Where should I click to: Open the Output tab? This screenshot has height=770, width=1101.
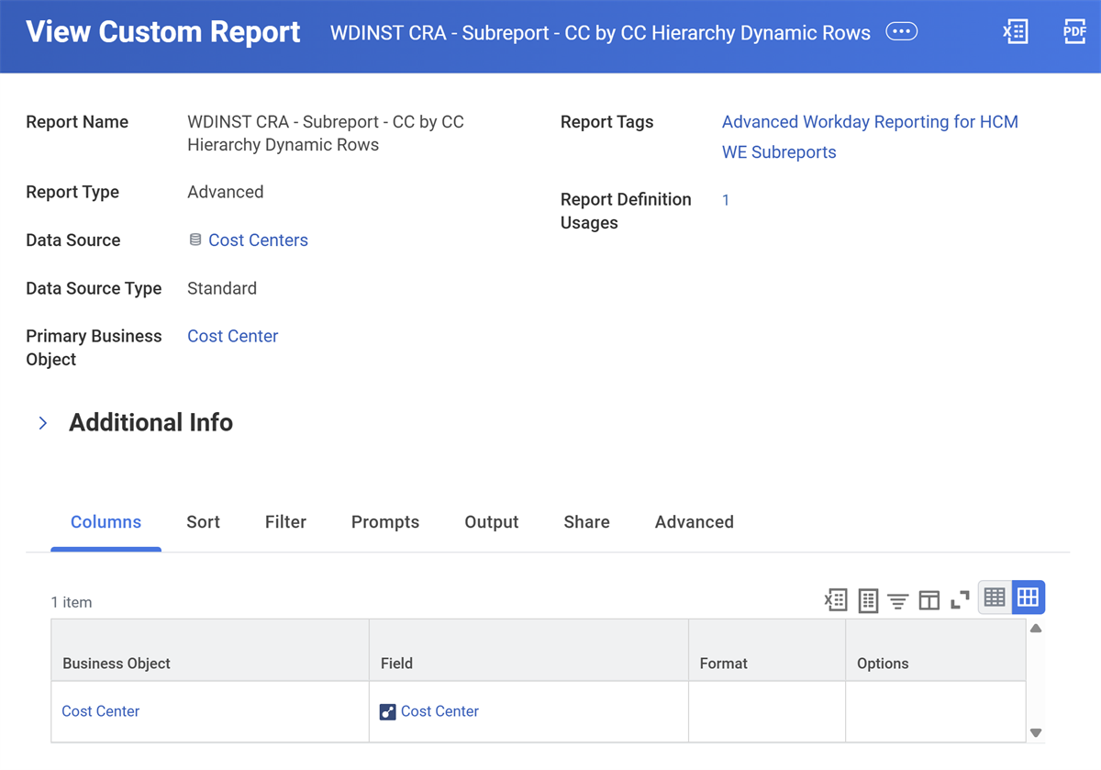(492, 522)
